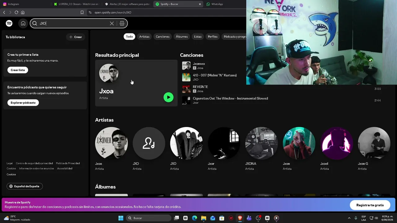This screenshot has height=223, width=397.
Task: Open Centro de seguridad y privacidad link
Action: (x=34, y=163)
